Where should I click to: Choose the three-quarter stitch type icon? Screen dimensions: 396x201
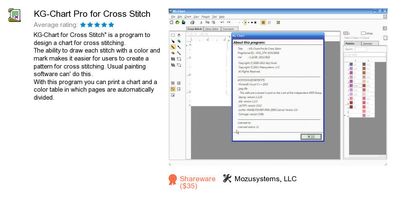click(x=179, y=83)
